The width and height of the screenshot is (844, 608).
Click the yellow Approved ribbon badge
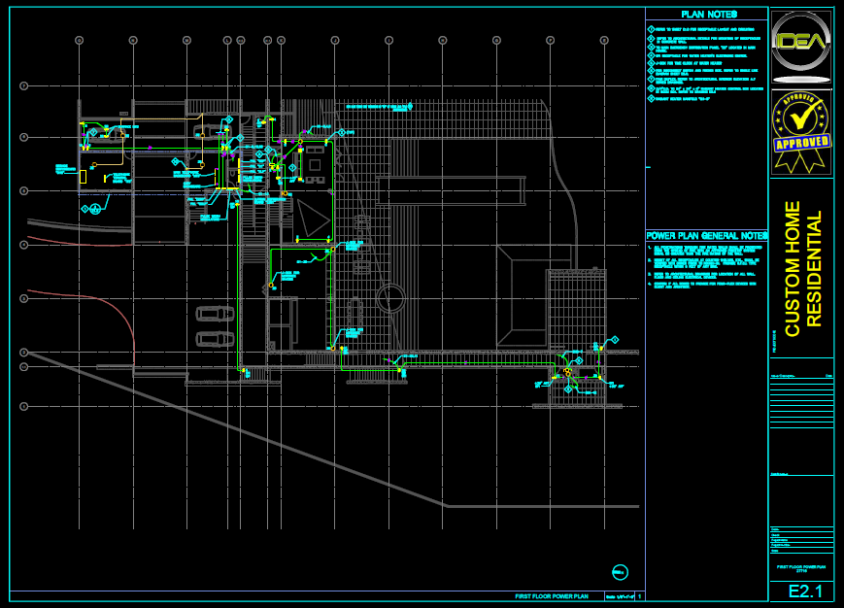point(801,133)
